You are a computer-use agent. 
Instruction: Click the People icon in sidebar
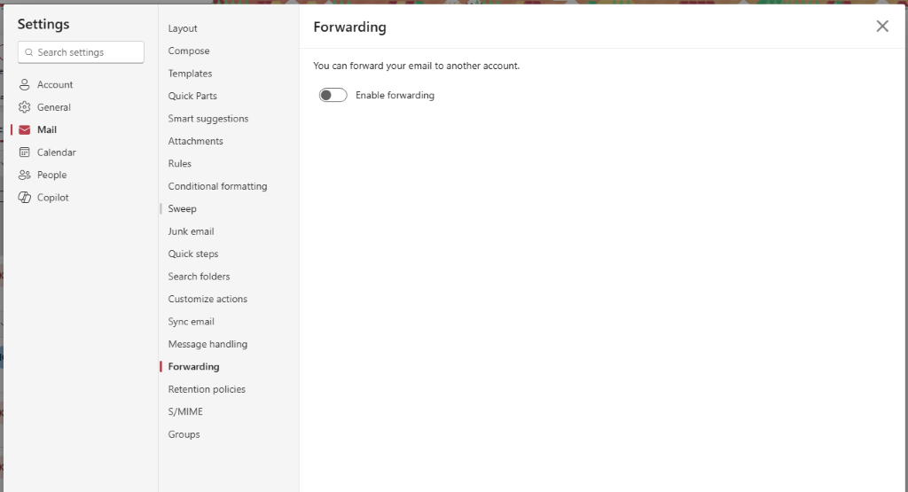click(24, 175)
